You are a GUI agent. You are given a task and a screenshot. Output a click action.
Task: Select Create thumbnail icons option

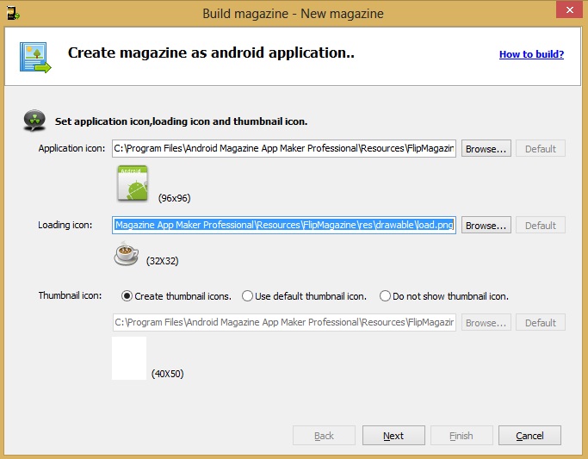(x=127, y=296)
